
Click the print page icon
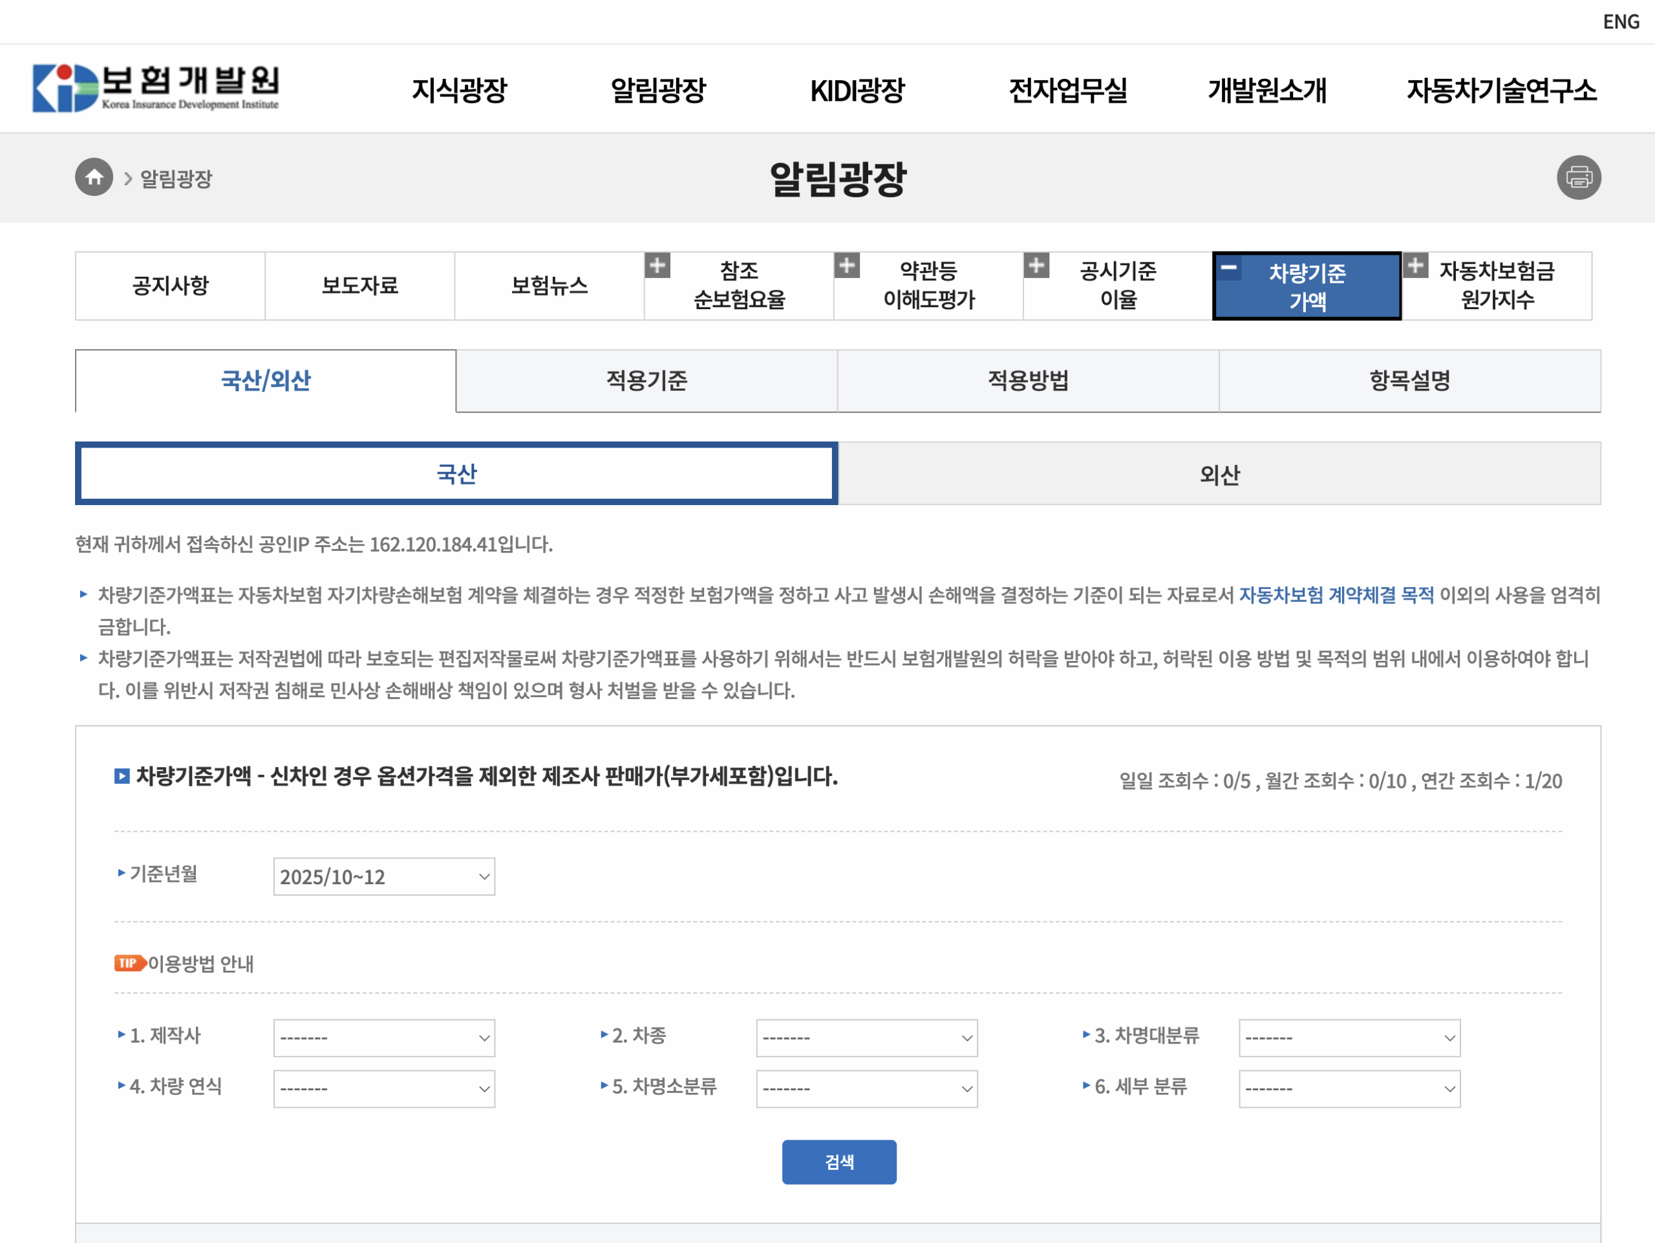[x=1579, y=177]
